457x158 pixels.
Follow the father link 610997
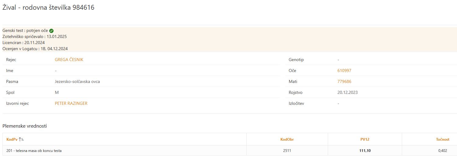click(x=344, y=71)
